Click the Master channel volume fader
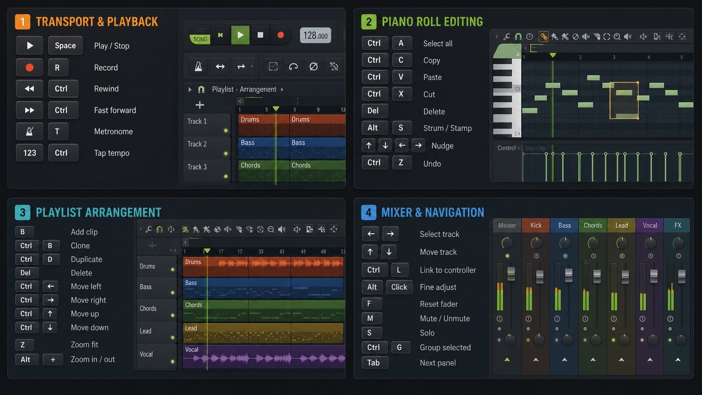 511,274
